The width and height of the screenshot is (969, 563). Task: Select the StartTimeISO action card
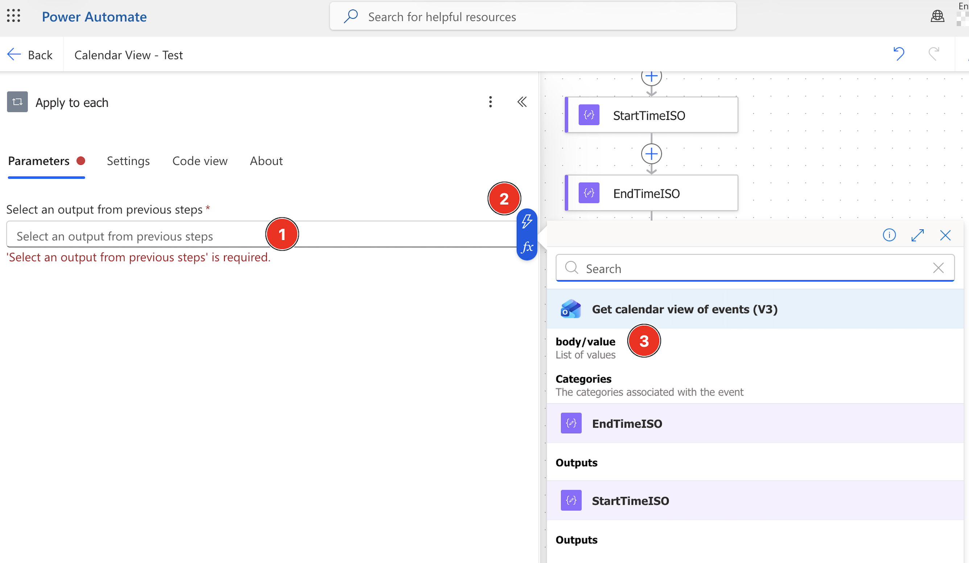(x=651, y=115)
